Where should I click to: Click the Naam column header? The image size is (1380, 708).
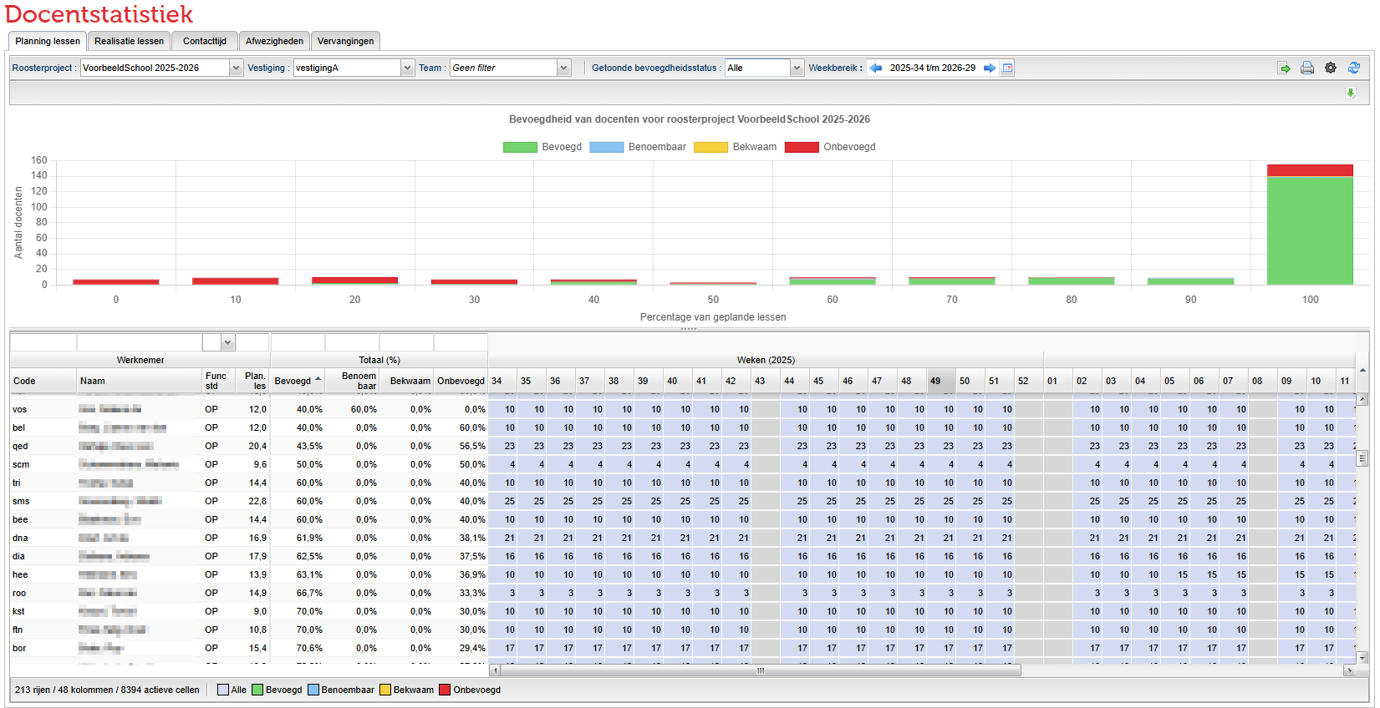(x=139, y=382)
